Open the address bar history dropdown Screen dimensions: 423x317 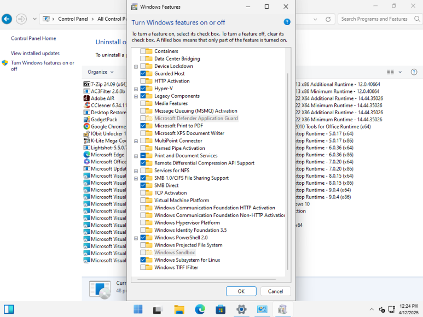(x=315, y=19)
